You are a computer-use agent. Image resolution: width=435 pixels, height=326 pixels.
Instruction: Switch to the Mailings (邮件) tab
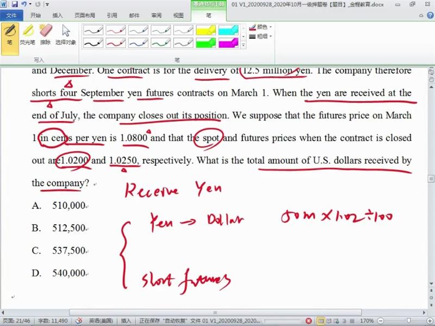point(134,16)
